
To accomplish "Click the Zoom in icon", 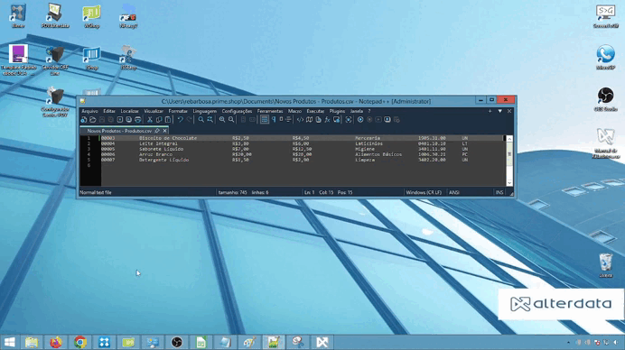I will coord(222,119).
